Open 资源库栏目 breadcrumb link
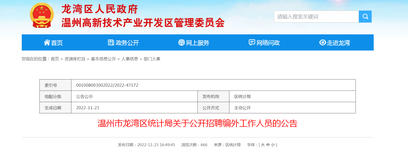Image resolution: width=408 pixels, height=150 pixels. point(75,59)
